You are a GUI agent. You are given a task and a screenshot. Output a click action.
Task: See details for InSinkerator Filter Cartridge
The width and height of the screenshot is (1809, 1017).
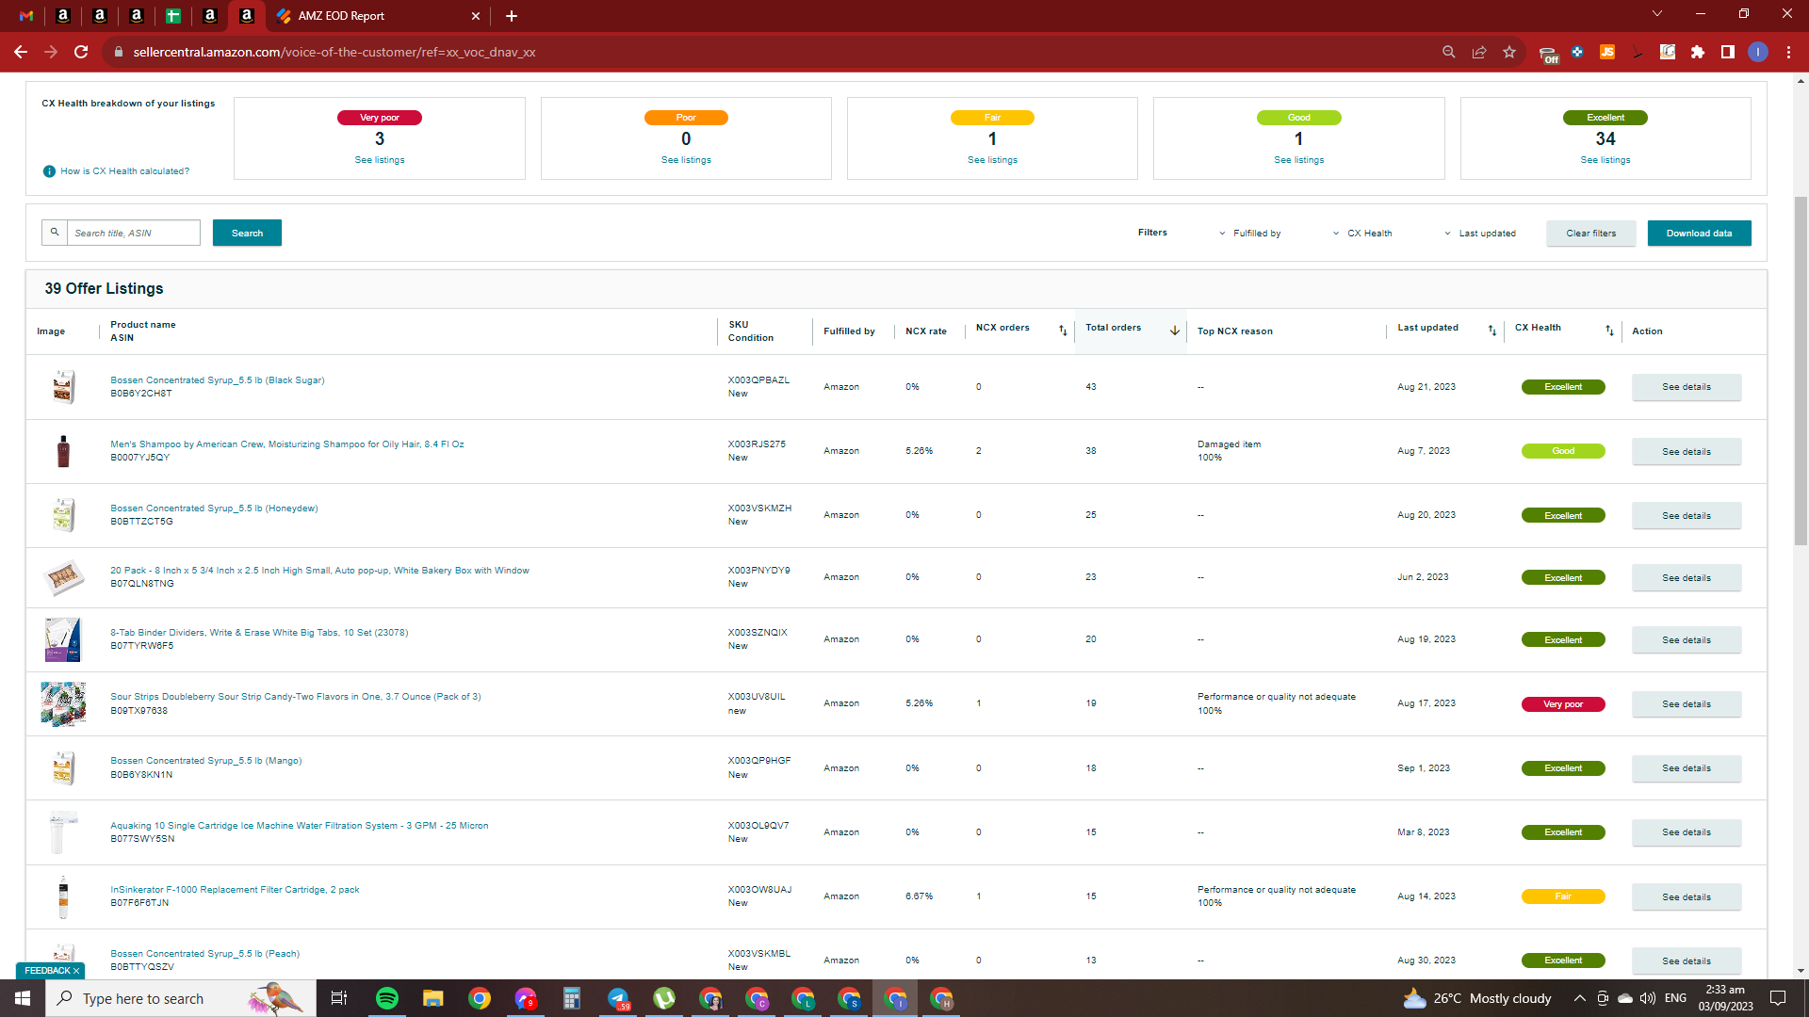(1687, 897)
